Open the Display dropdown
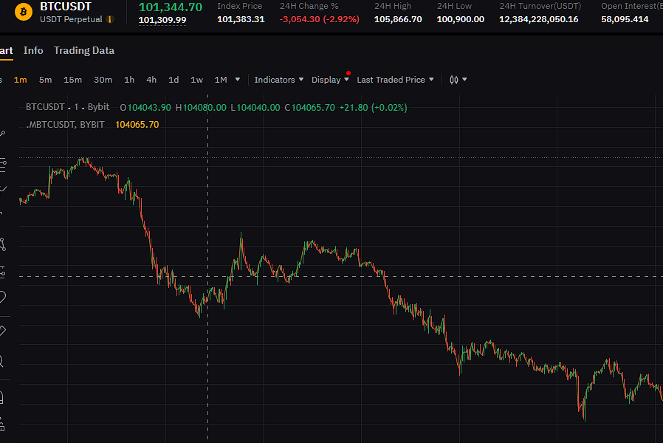This screenshot has width=663, height=443. coord(330,80)
